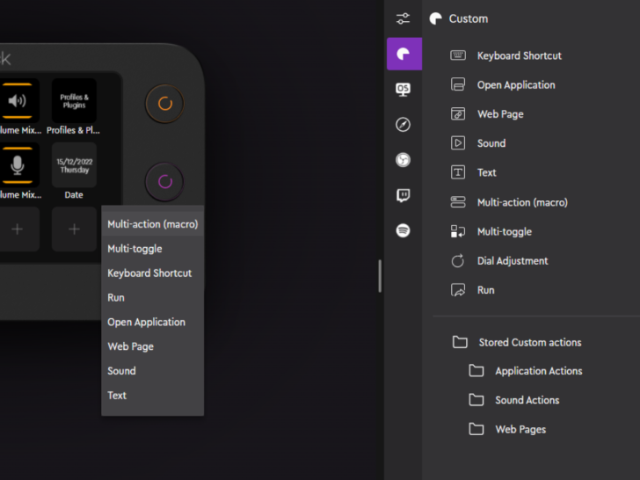Open Web Pages folder label

[x=520, y=429]
